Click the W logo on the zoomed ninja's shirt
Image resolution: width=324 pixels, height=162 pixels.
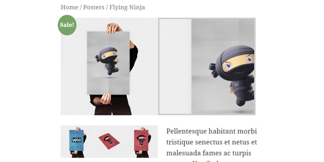(237, 84)
